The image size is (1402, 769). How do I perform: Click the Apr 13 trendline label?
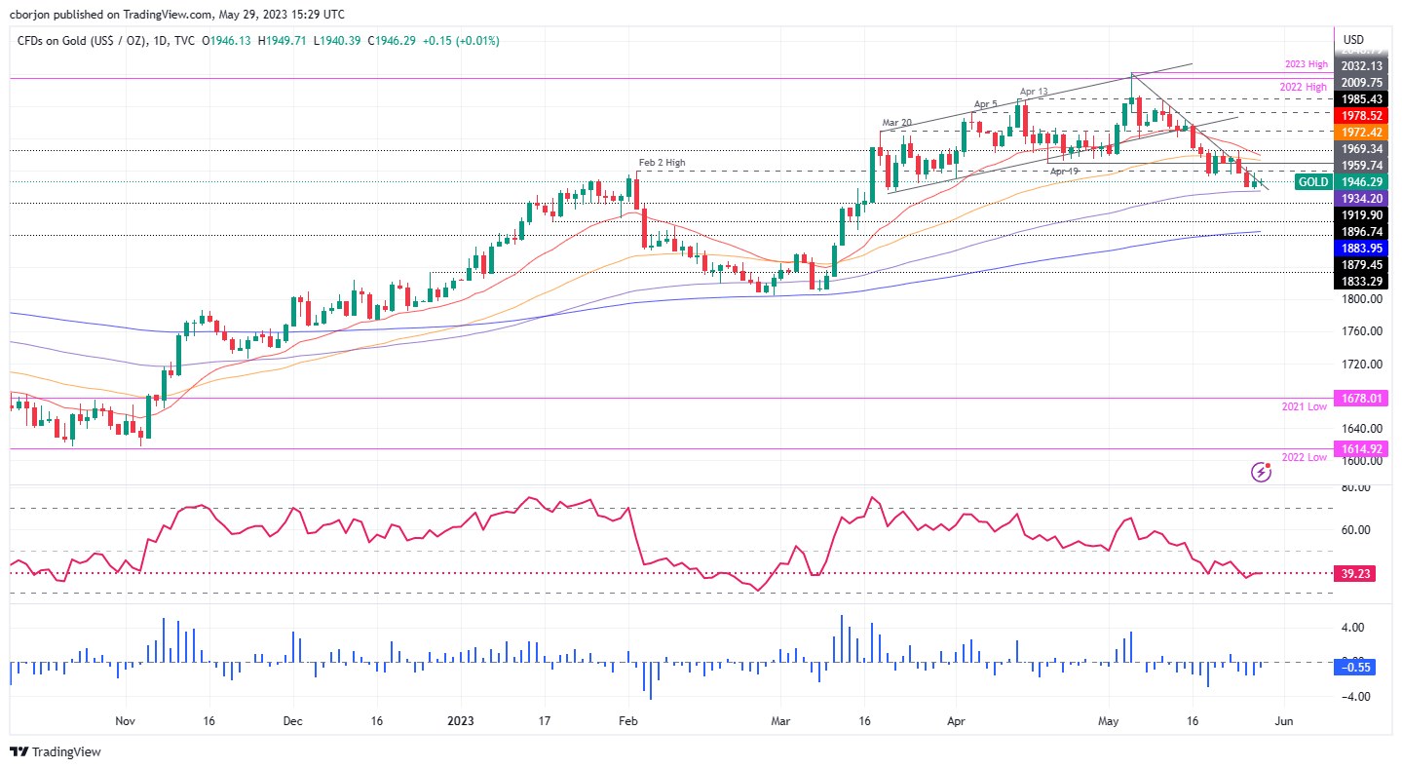click(1033, 92)
